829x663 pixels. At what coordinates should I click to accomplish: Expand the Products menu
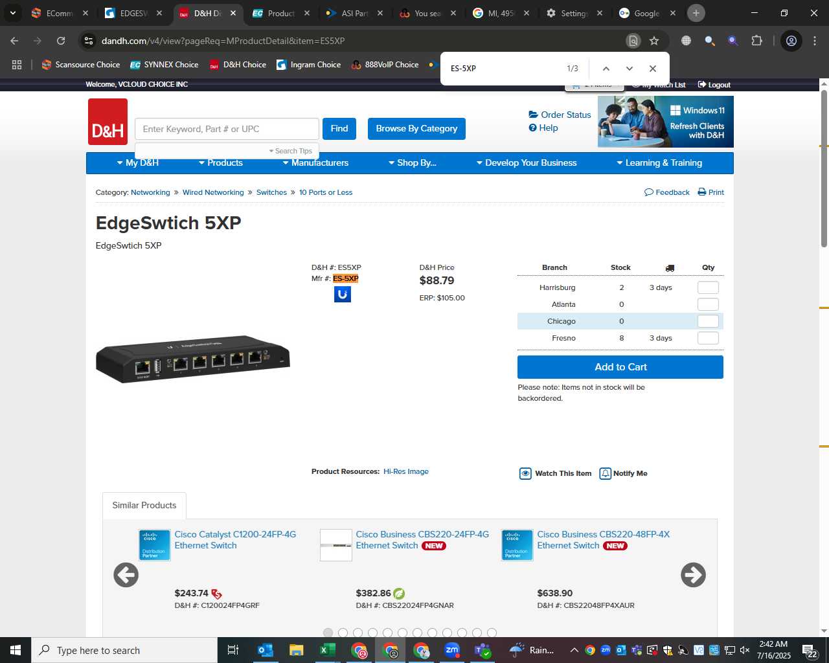221,163
